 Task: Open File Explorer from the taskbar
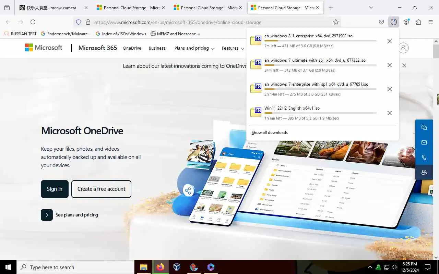[x=144, y=267]
